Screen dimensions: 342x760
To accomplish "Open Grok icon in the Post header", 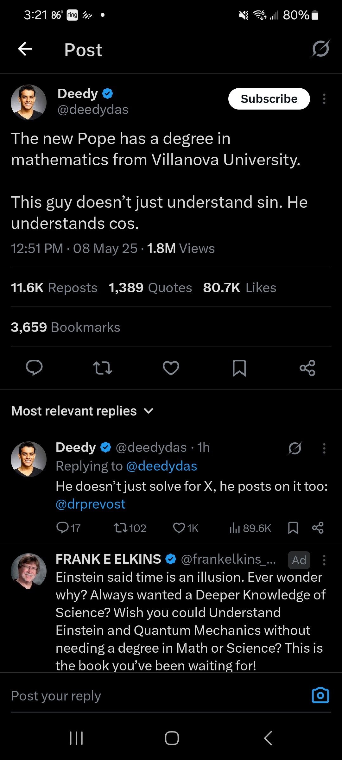I will pyautogui.click(x=320, y=49).
